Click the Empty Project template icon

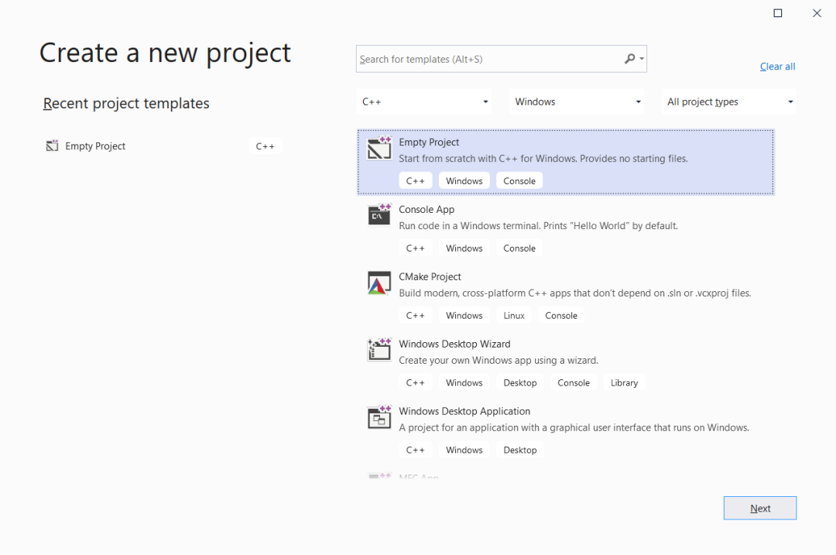click(379, 148)
